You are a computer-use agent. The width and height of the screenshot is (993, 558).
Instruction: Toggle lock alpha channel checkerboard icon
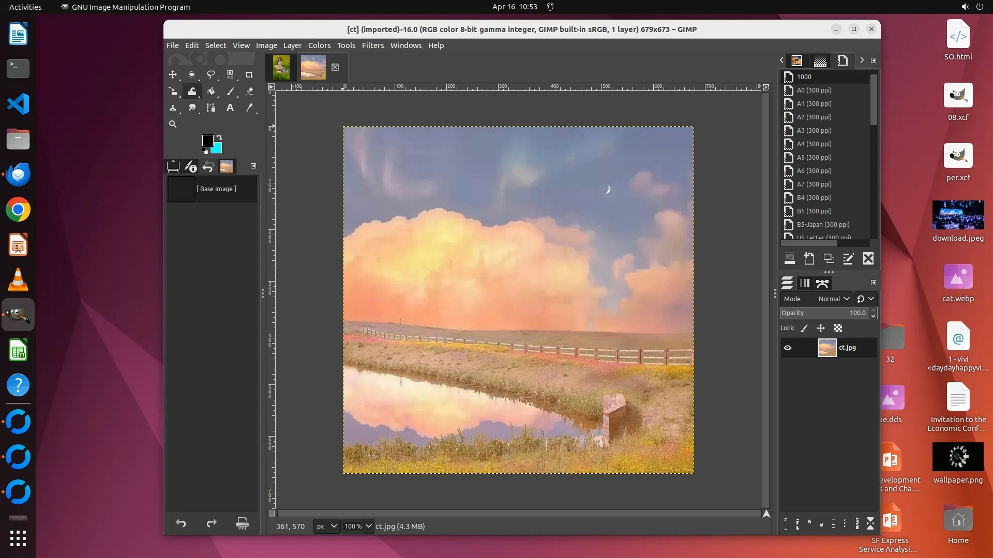(838, 329)
